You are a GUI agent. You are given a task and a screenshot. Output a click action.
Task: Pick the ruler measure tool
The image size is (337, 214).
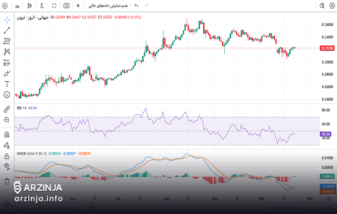[x=7, y=109]
